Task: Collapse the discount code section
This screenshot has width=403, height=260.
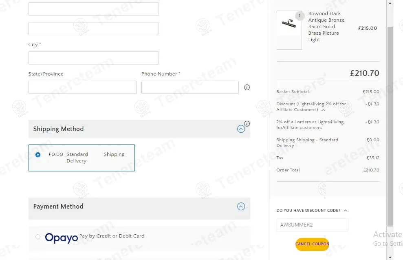Action: click(x=346, y=211)
